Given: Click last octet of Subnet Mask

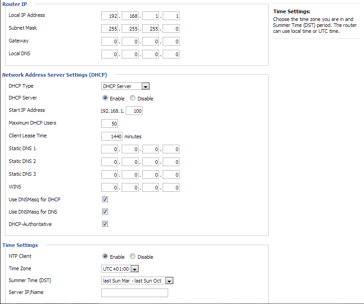Looking at the screenshot, I should 171,29.
